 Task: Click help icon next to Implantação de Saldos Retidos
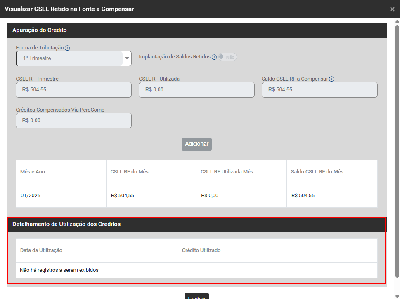click(214, 57)
